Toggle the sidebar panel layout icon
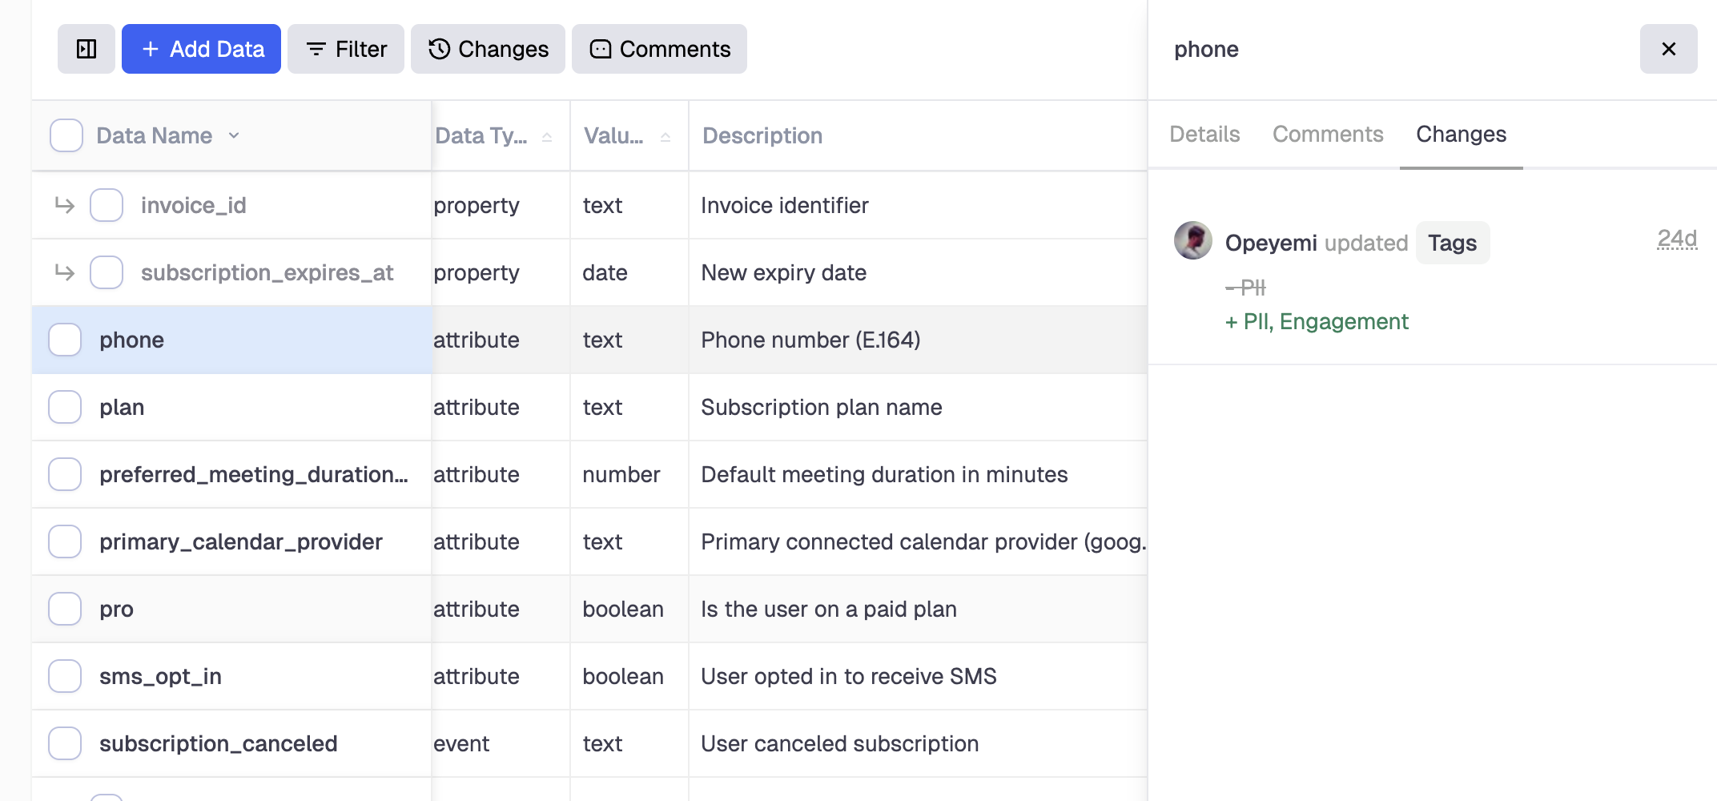 tap(86, 49)
